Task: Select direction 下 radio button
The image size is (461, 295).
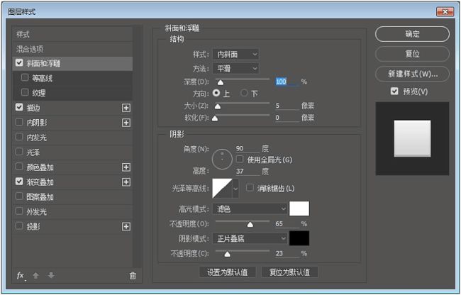Action: 244,93
